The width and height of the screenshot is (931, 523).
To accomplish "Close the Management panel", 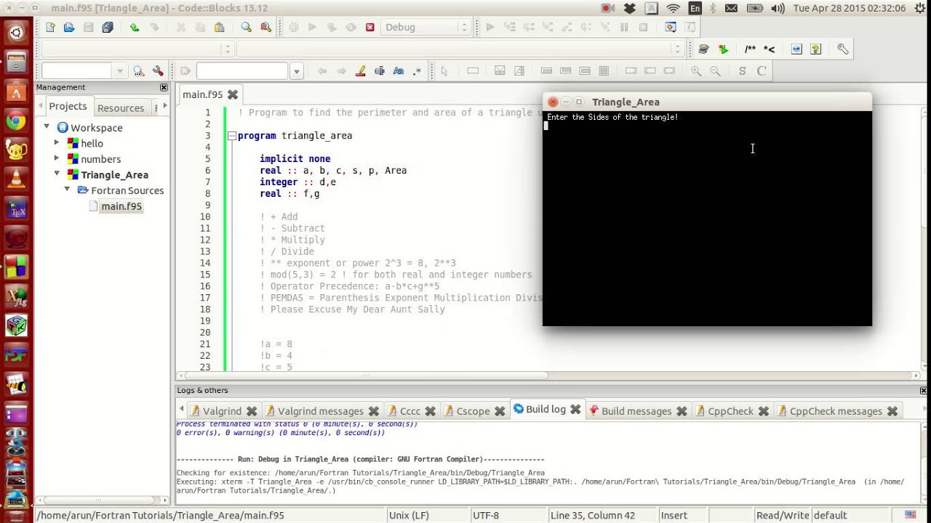I will click(x=164, y=87).
